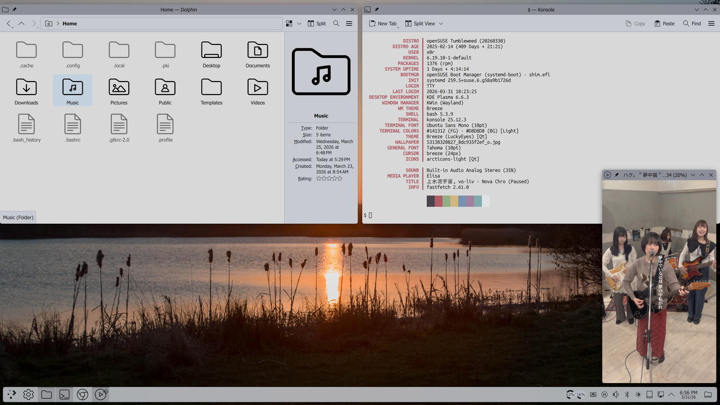Open the application launcher in panel
The image size is (720, 405).
click(x=11, y=395)
